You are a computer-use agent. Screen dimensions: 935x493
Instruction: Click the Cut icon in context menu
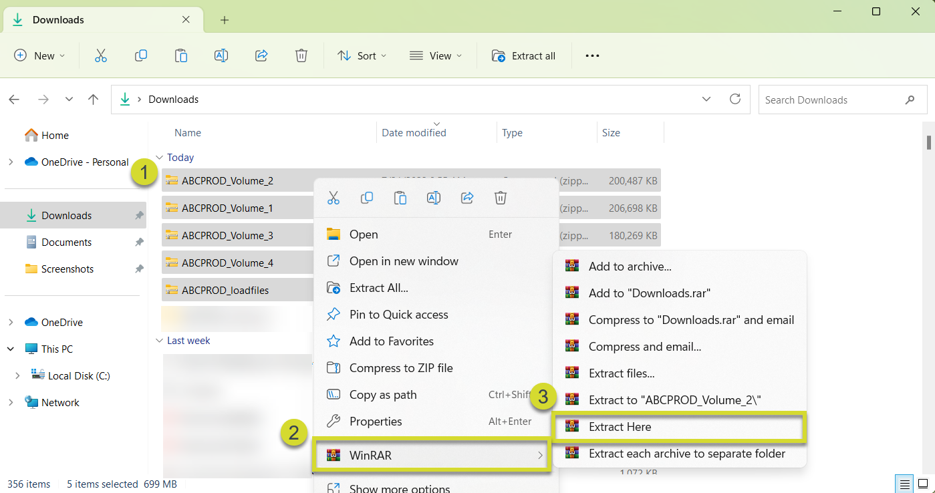(333, 198)
